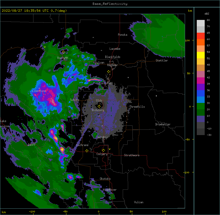Viewport: 220px width, 215px height.
Task: Click the -100 tick label on horizontal axis
Action: point(32,211)
